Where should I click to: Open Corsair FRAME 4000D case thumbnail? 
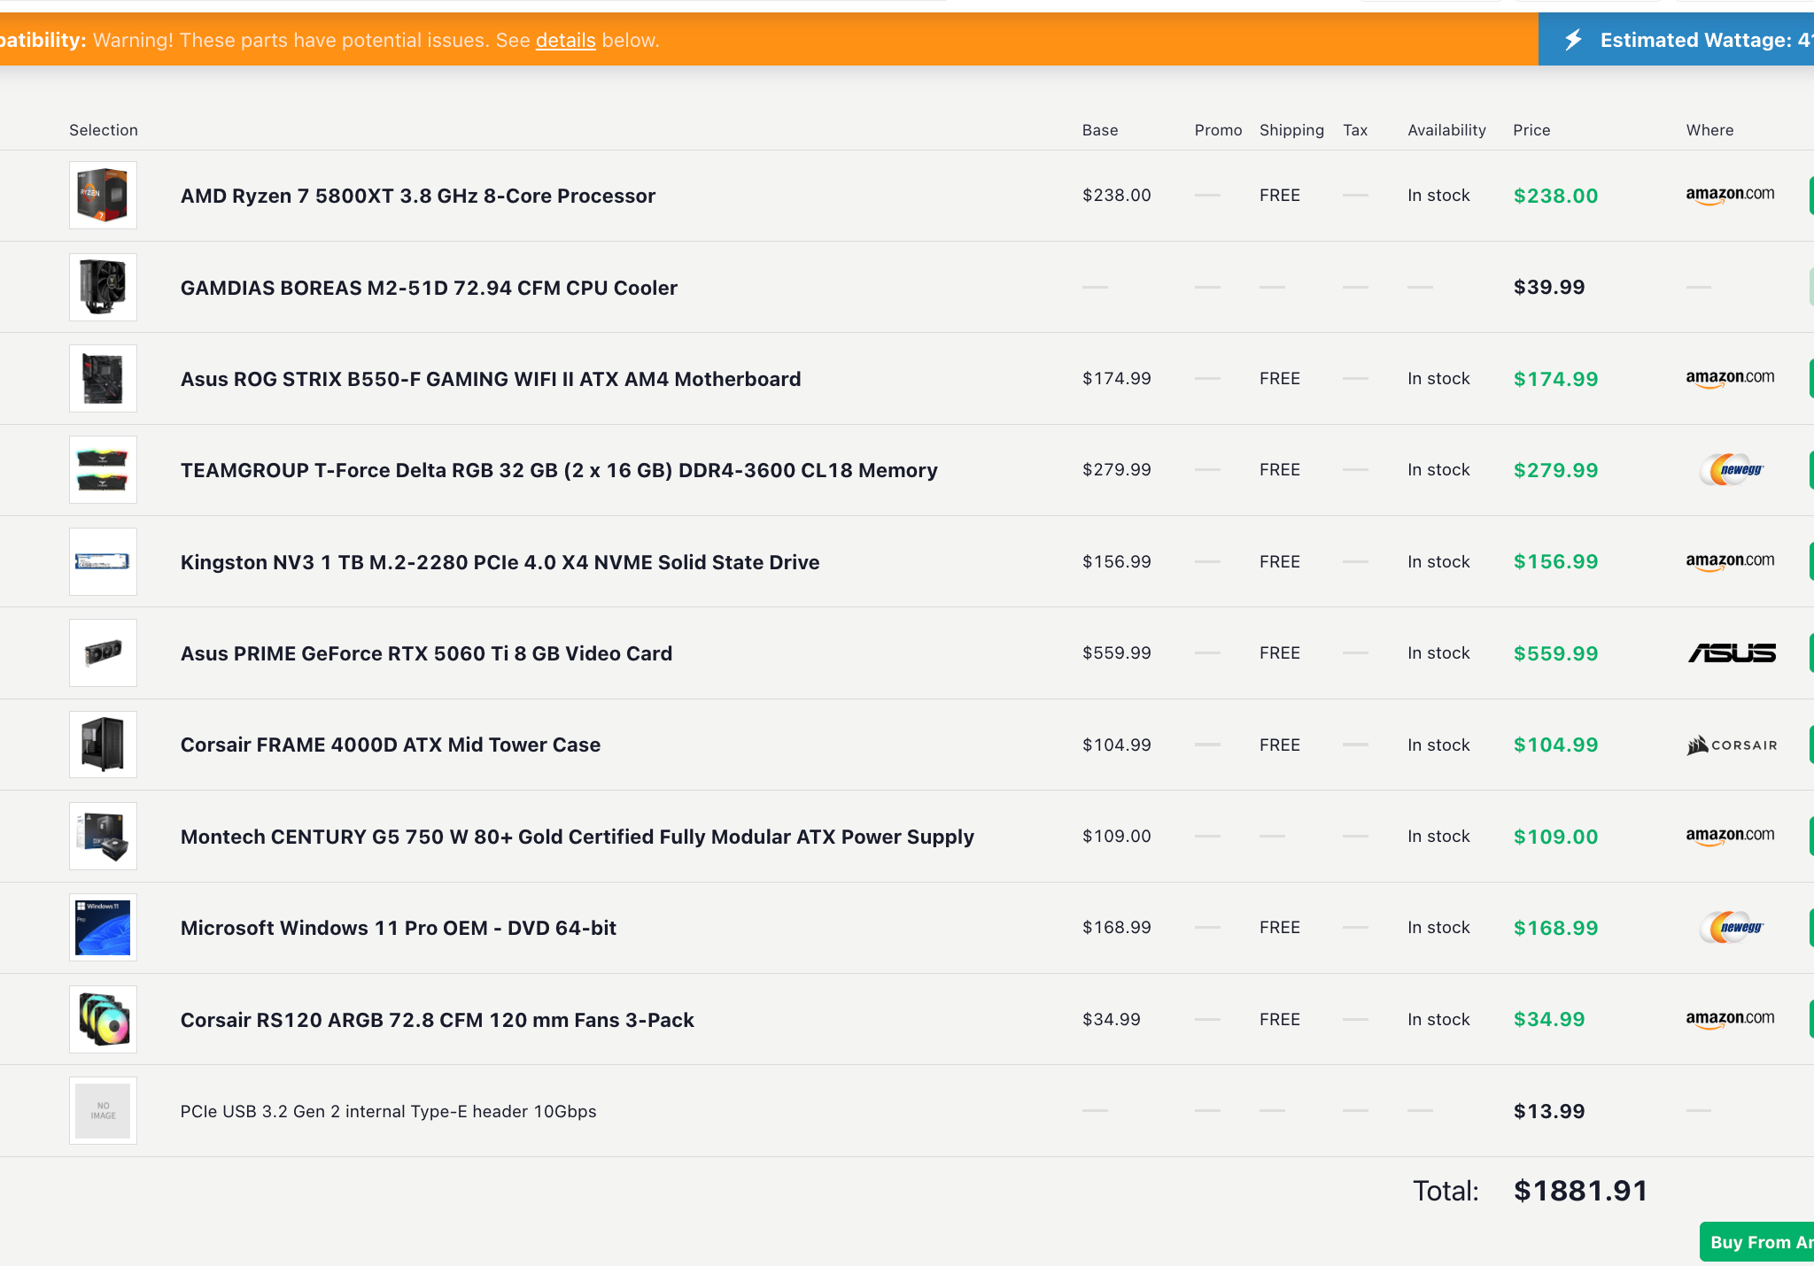pyautogui.click(x=104, y=745)
